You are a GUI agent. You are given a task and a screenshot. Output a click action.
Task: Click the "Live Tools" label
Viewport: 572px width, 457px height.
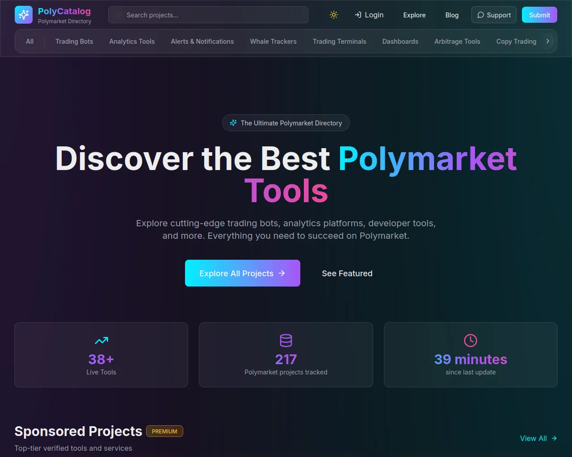tap(101, 372)
